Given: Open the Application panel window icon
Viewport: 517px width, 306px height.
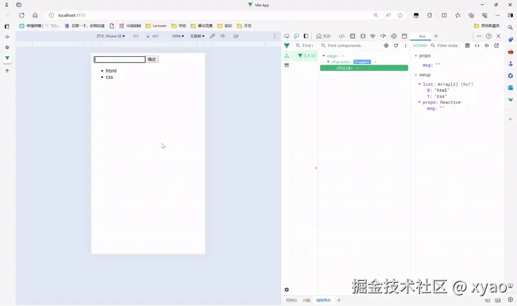Looking at the screenshot, I should (x=405, y=36).
